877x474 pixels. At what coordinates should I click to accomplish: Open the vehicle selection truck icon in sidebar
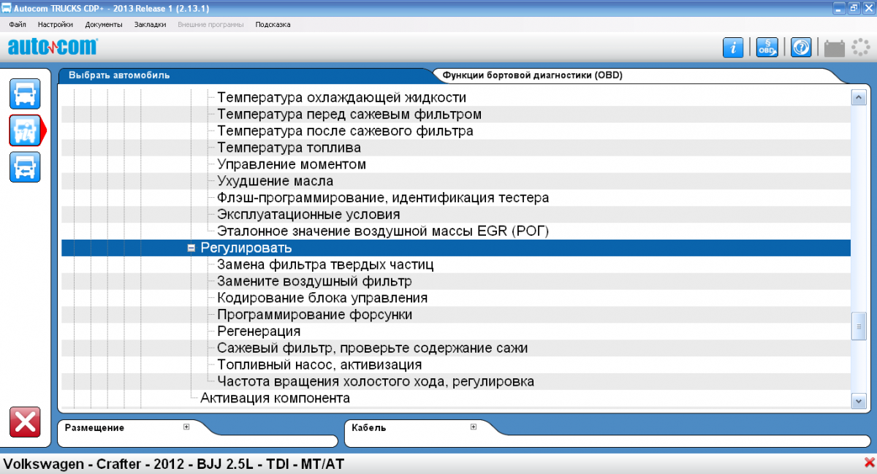(x=25, y=93)
